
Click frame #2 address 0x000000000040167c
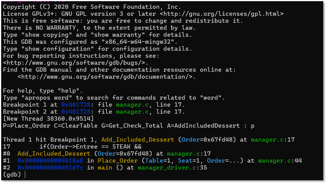point(50,168)
